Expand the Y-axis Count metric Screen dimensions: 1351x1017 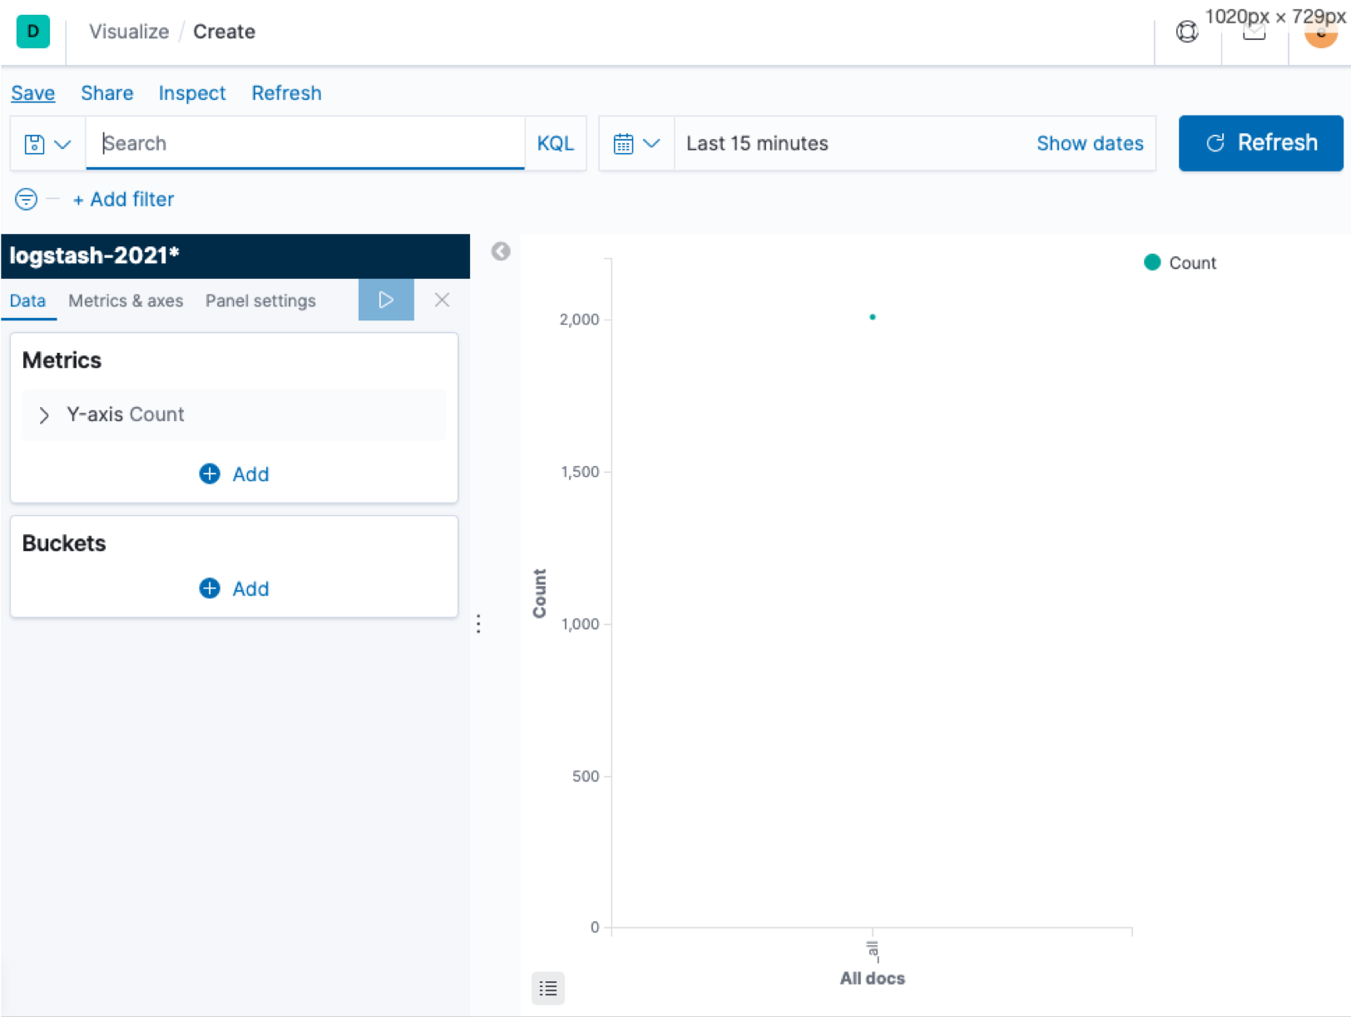click(x=44, y=414)
